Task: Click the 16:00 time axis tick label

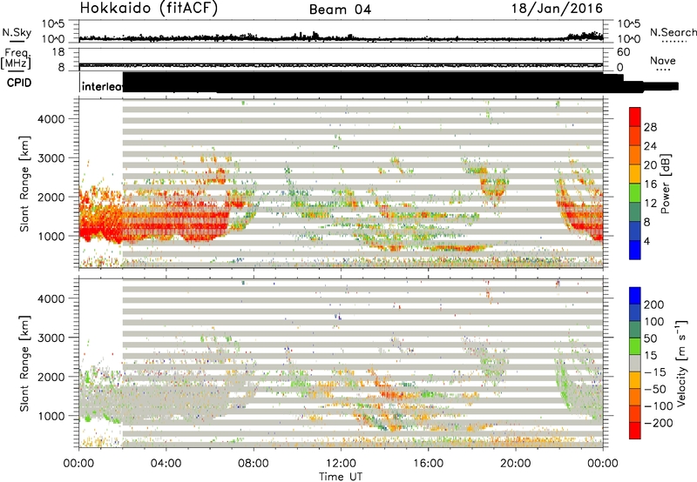Action: (428, 464)
